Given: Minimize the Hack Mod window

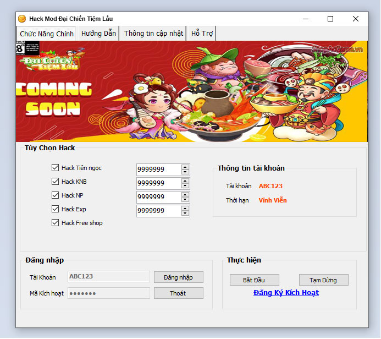Looking at the screenshot, I should click(x=306, y=19).
